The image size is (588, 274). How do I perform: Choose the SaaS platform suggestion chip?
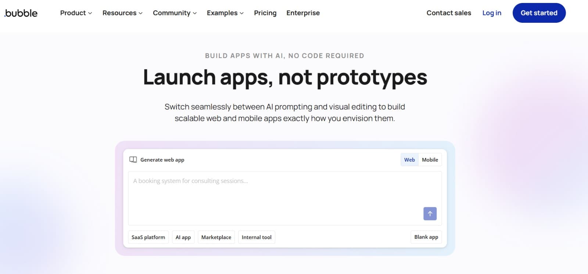(x=148, y=237)
